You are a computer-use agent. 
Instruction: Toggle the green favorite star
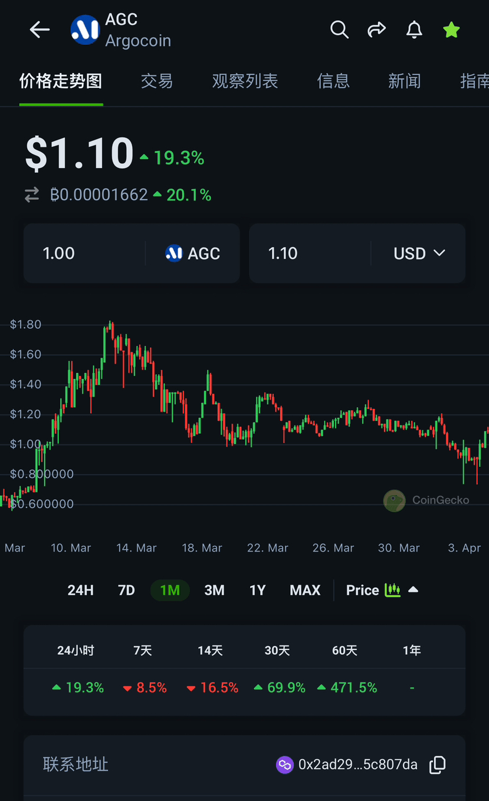(451, 29)
